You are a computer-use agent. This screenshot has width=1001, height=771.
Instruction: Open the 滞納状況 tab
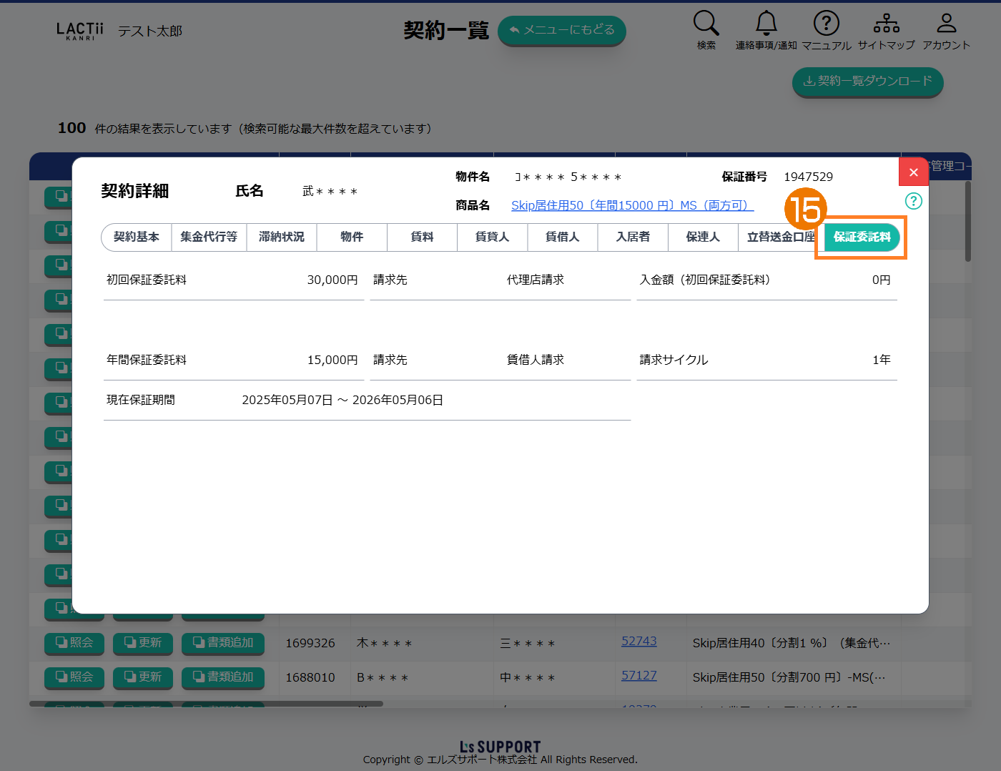click(282, 237)
